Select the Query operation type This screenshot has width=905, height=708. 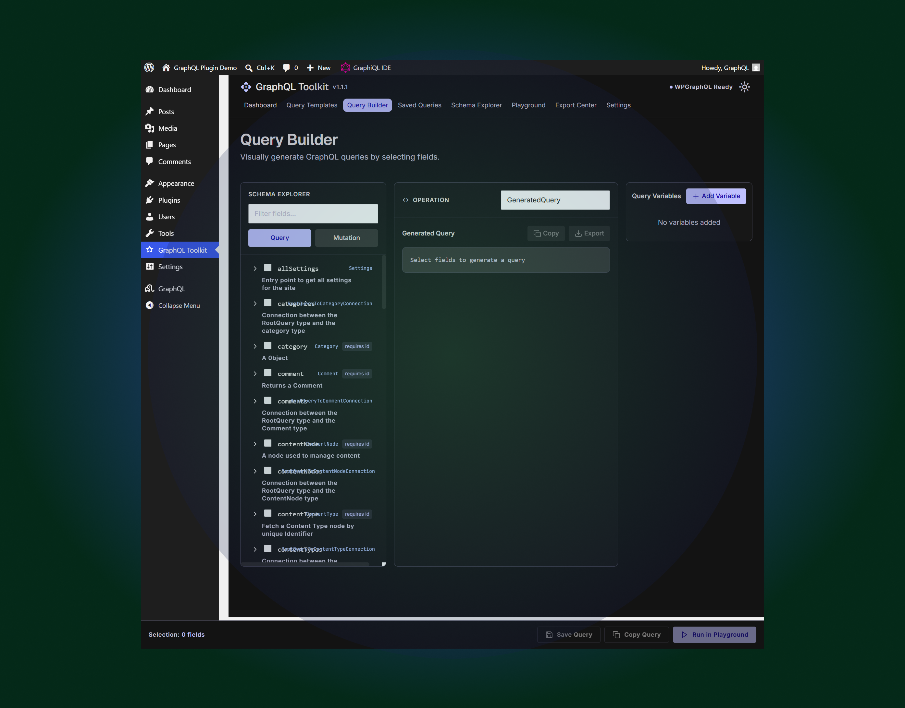coord(280,238)
